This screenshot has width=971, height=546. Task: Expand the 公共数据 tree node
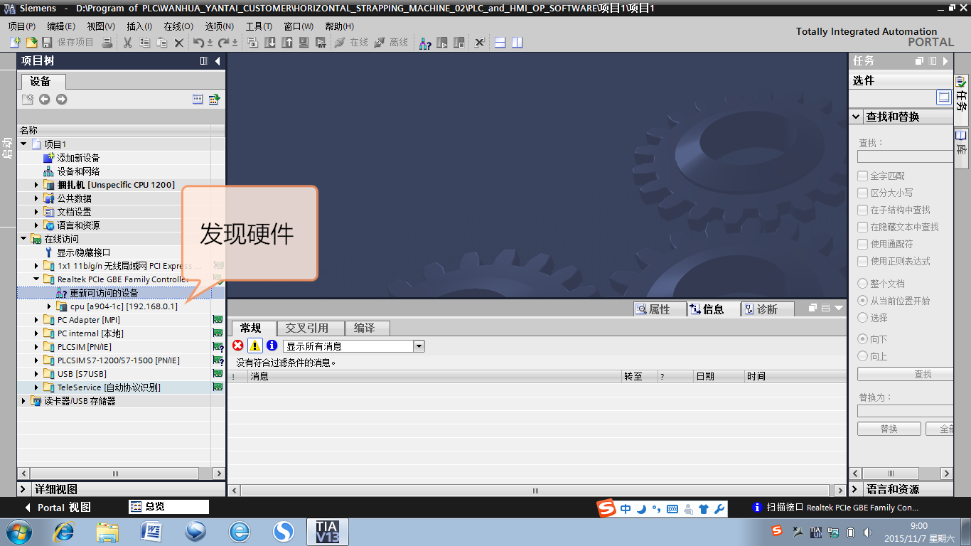(37, 198)
